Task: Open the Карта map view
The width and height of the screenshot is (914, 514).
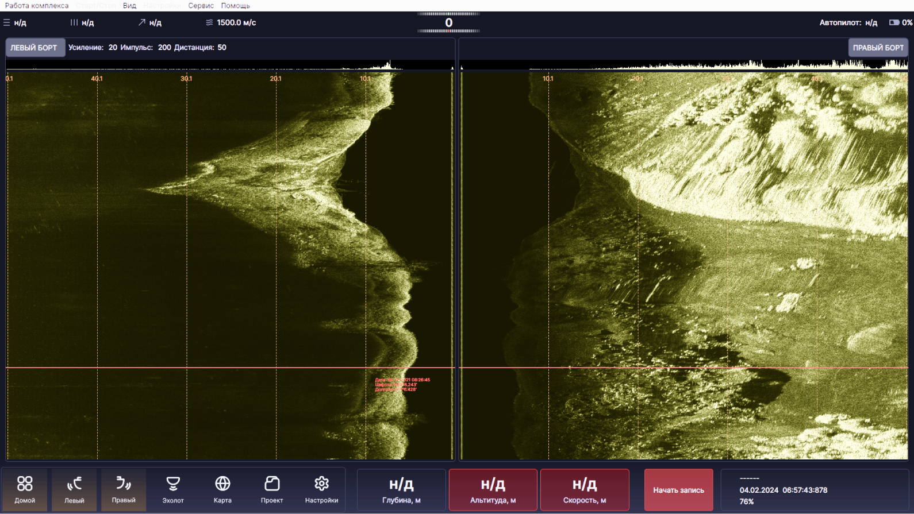Action: (x=222, y=490)
